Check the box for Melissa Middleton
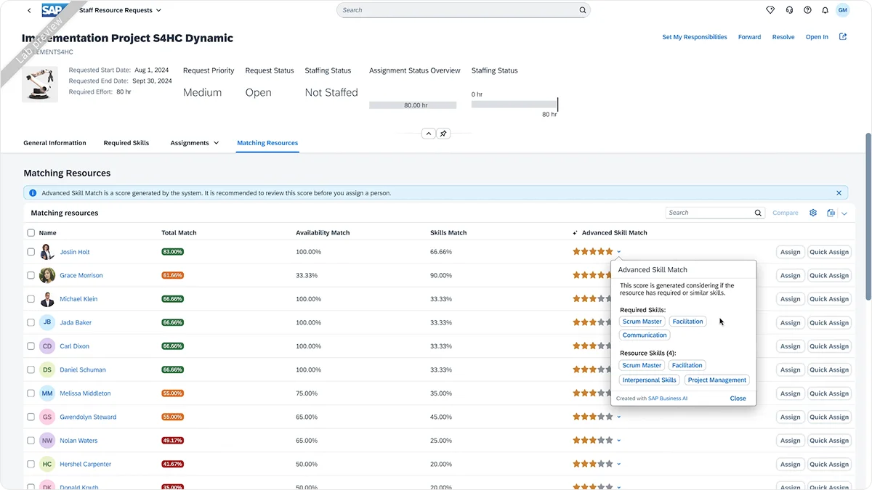Viewport: 872px width, 490px height. pos(31,393)
